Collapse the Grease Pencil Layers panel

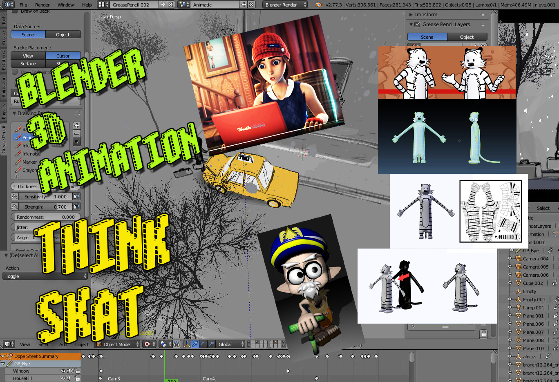pos(411,24)
